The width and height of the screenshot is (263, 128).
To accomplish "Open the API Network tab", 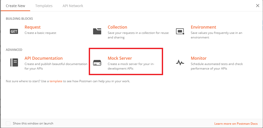I will (x=73, y=6).
